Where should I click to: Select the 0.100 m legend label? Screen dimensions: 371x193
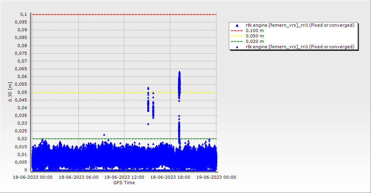coord(255,30)
